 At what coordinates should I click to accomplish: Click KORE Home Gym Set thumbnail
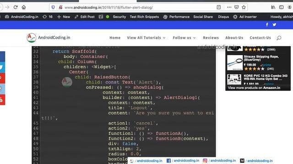coord(234,79)
